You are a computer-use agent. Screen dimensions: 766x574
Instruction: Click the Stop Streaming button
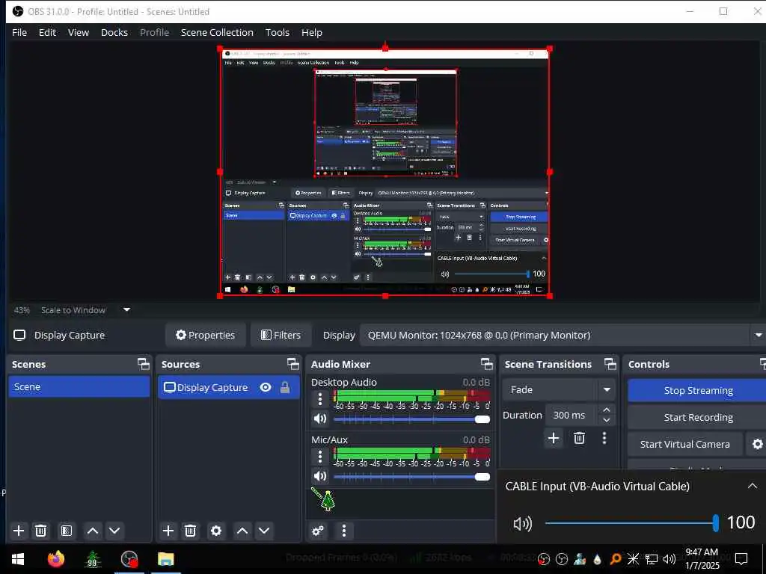698,390
